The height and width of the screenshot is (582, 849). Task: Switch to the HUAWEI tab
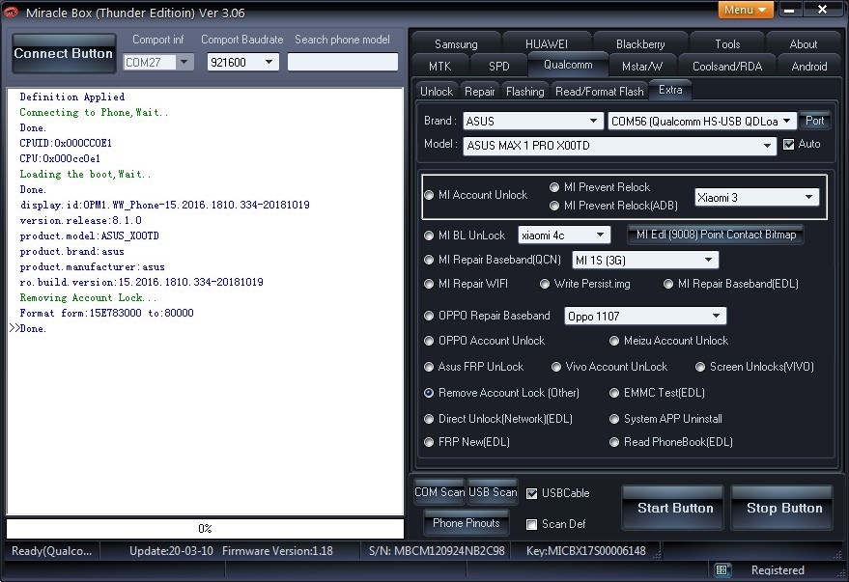click(547, 44)
